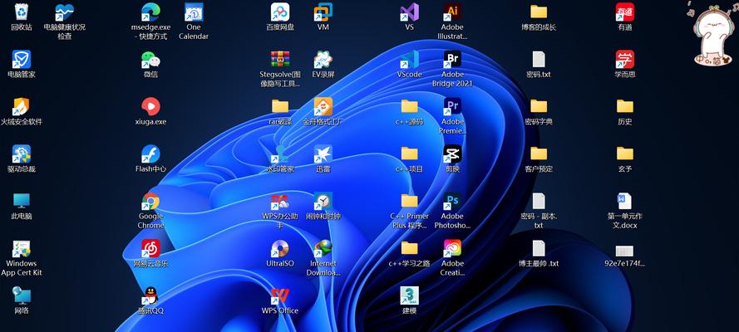
Task: Open 密码 - 副本.txt file
Action: pos(539,201)
